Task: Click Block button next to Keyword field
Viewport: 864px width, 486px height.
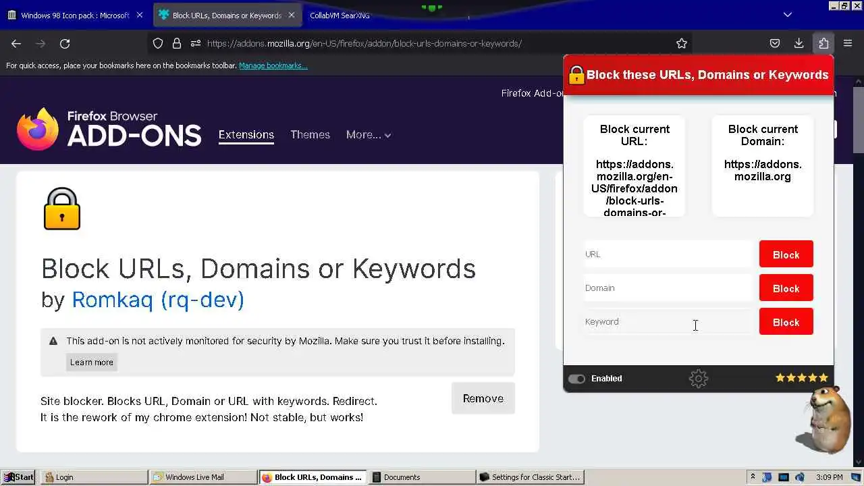Action: click(786, 322)
